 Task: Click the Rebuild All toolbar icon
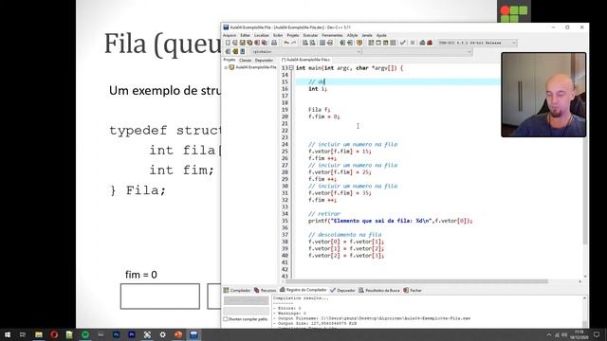[x=393, y=43]
